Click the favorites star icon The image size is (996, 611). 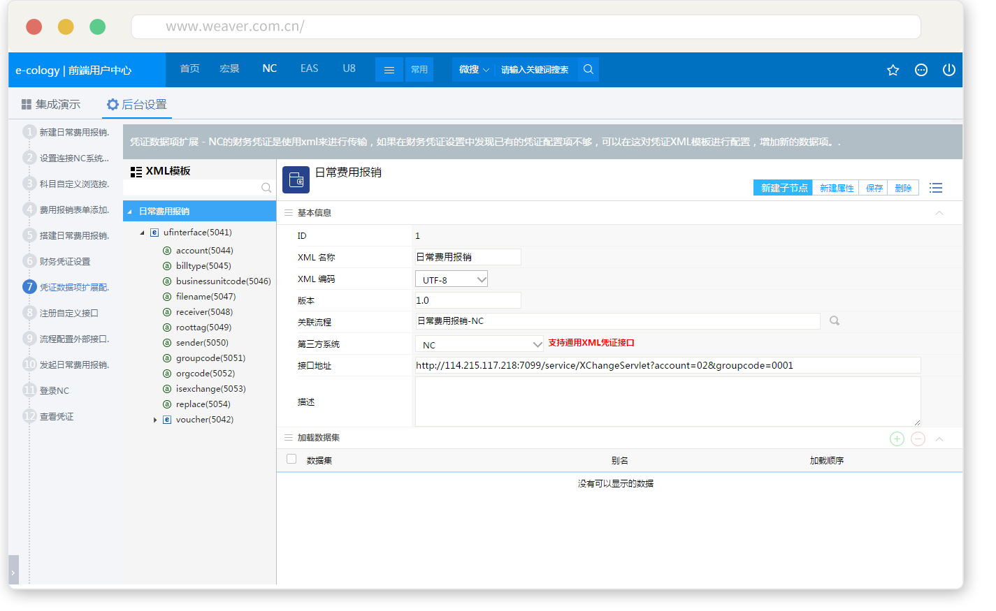coord(893,70)
